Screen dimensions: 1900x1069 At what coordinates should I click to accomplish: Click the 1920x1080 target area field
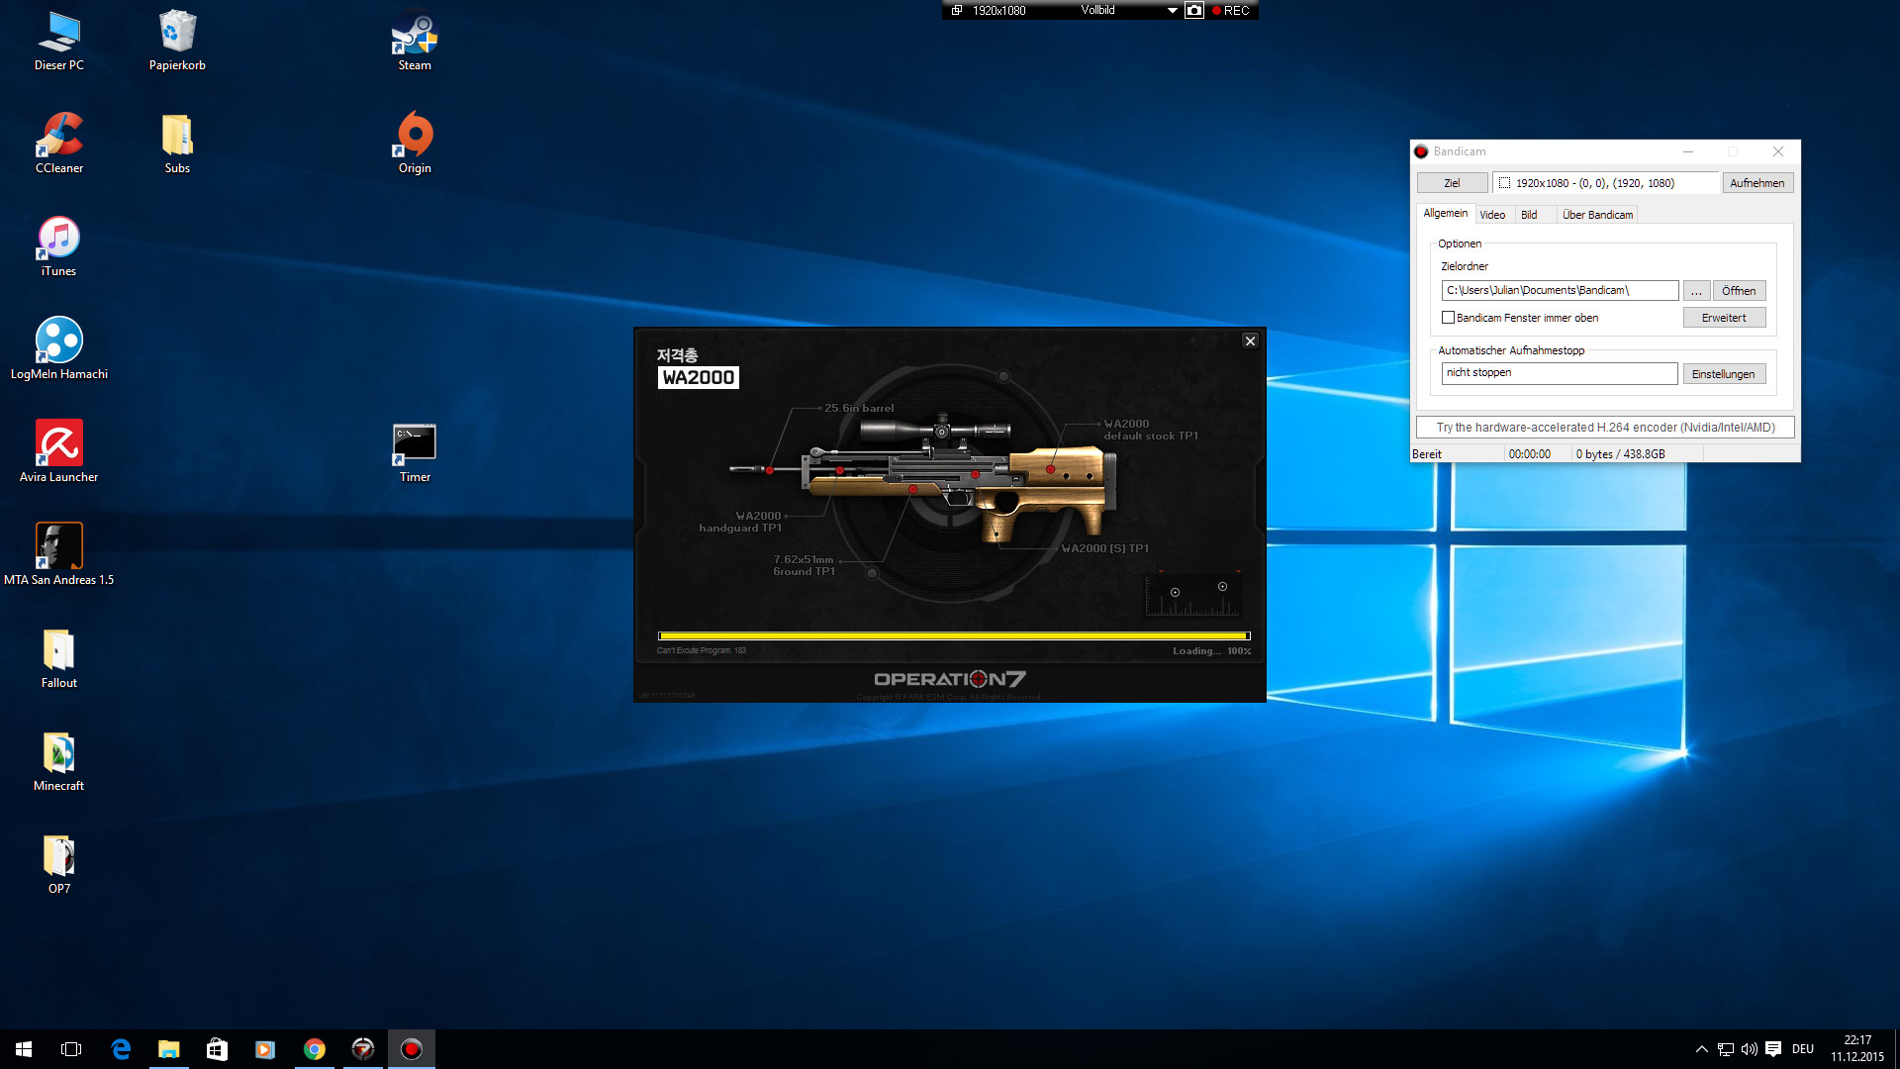(x=1607, y=183)
